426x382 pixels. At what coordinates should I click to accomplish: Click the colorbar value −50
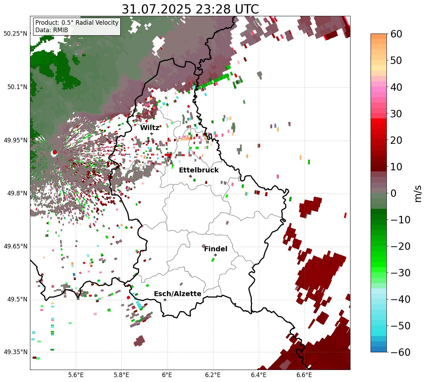pyautogui.click(x=400, y=326)
